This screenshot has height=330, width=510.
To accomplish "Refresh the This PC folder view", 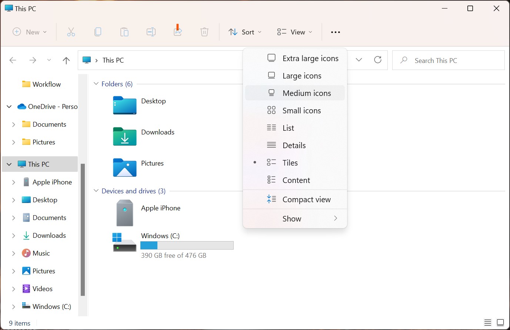I will (x=378, y=60).
